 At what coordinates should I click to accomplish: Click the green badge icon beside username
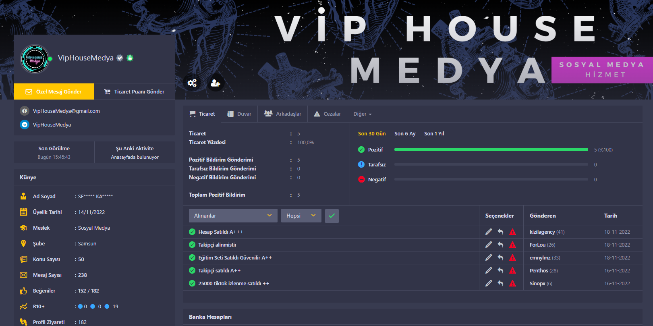[130, 58]
